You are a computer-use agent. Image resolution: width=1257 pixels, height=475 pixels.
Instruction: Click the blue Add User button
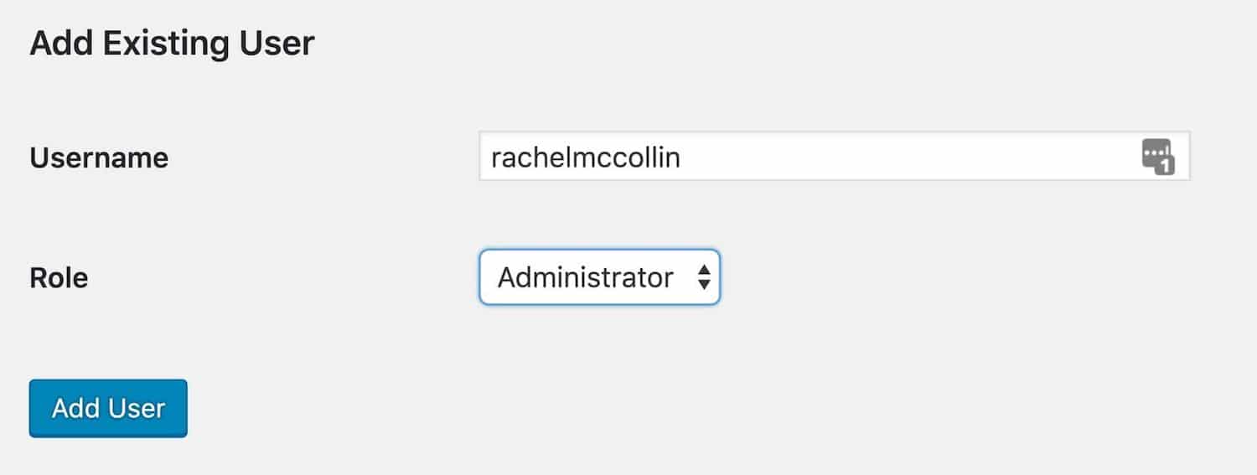108,409
